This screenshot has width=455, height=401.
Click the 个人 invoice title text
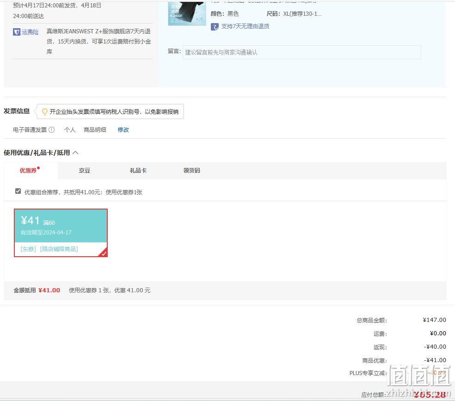[x=70, y=130]
